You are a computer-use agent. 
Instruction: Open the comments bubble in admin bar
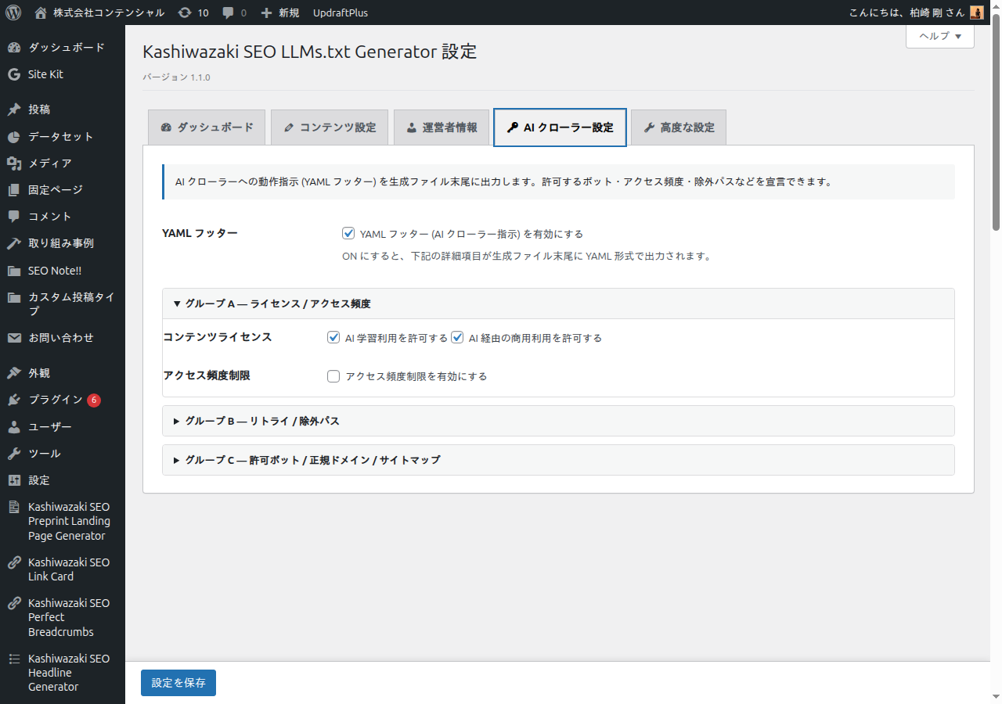(228, 13)
